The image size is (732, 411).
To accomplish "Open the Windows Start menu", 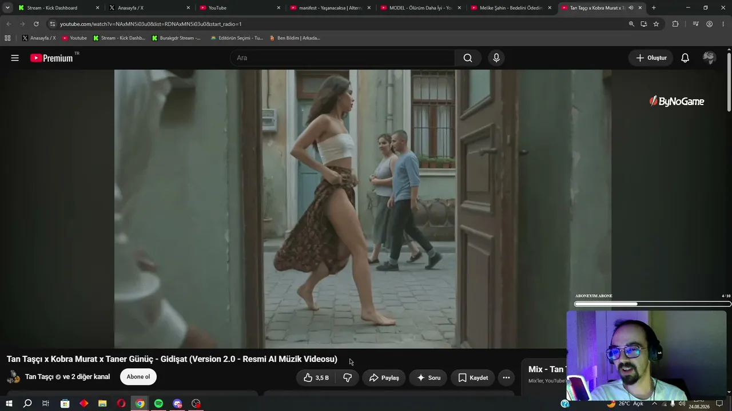I will click(x=9, y=404).
